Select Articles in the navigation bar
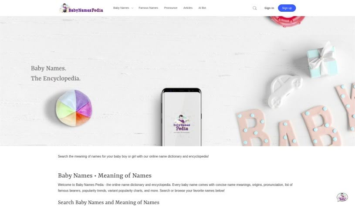This screenshot has width=355, height=209. [188, 8]
